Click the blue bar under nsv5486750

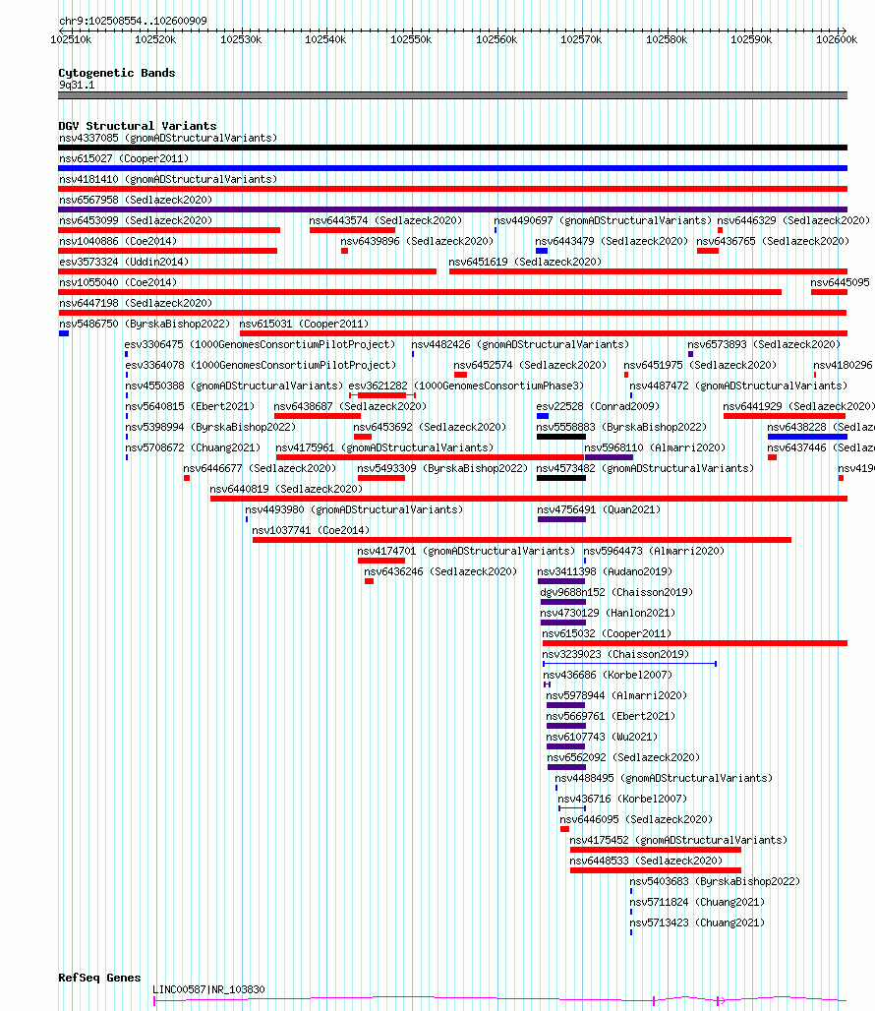[x=64, y=333]
